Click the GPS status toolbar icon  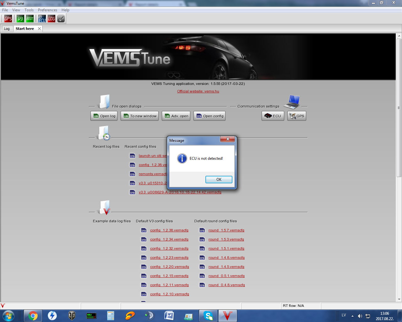8,19
